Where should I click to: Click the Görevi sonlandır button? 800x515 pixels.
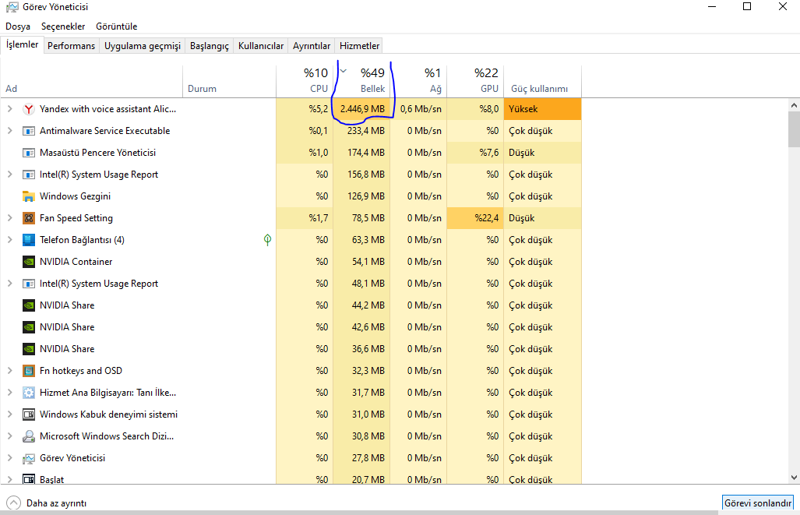[x=758, y=503]
